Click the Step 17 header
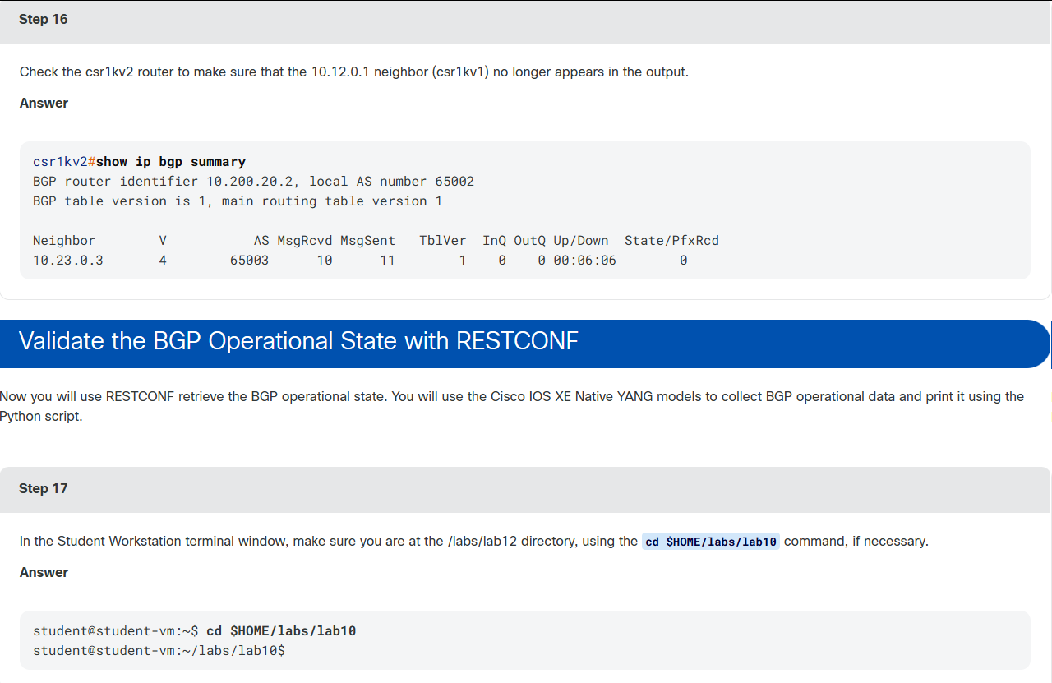 click(524, 489)
